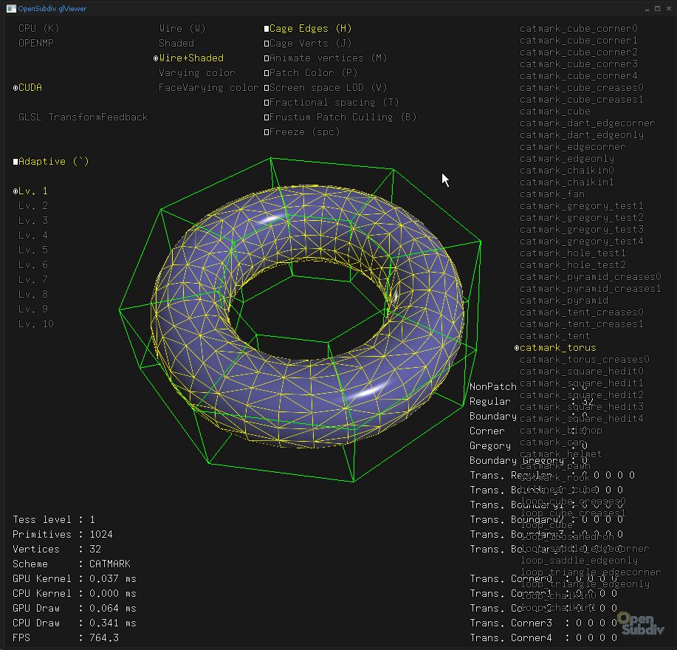
Task: Switch to GLSL TransformFeedback kernel
Action: [x=83, y=117]
